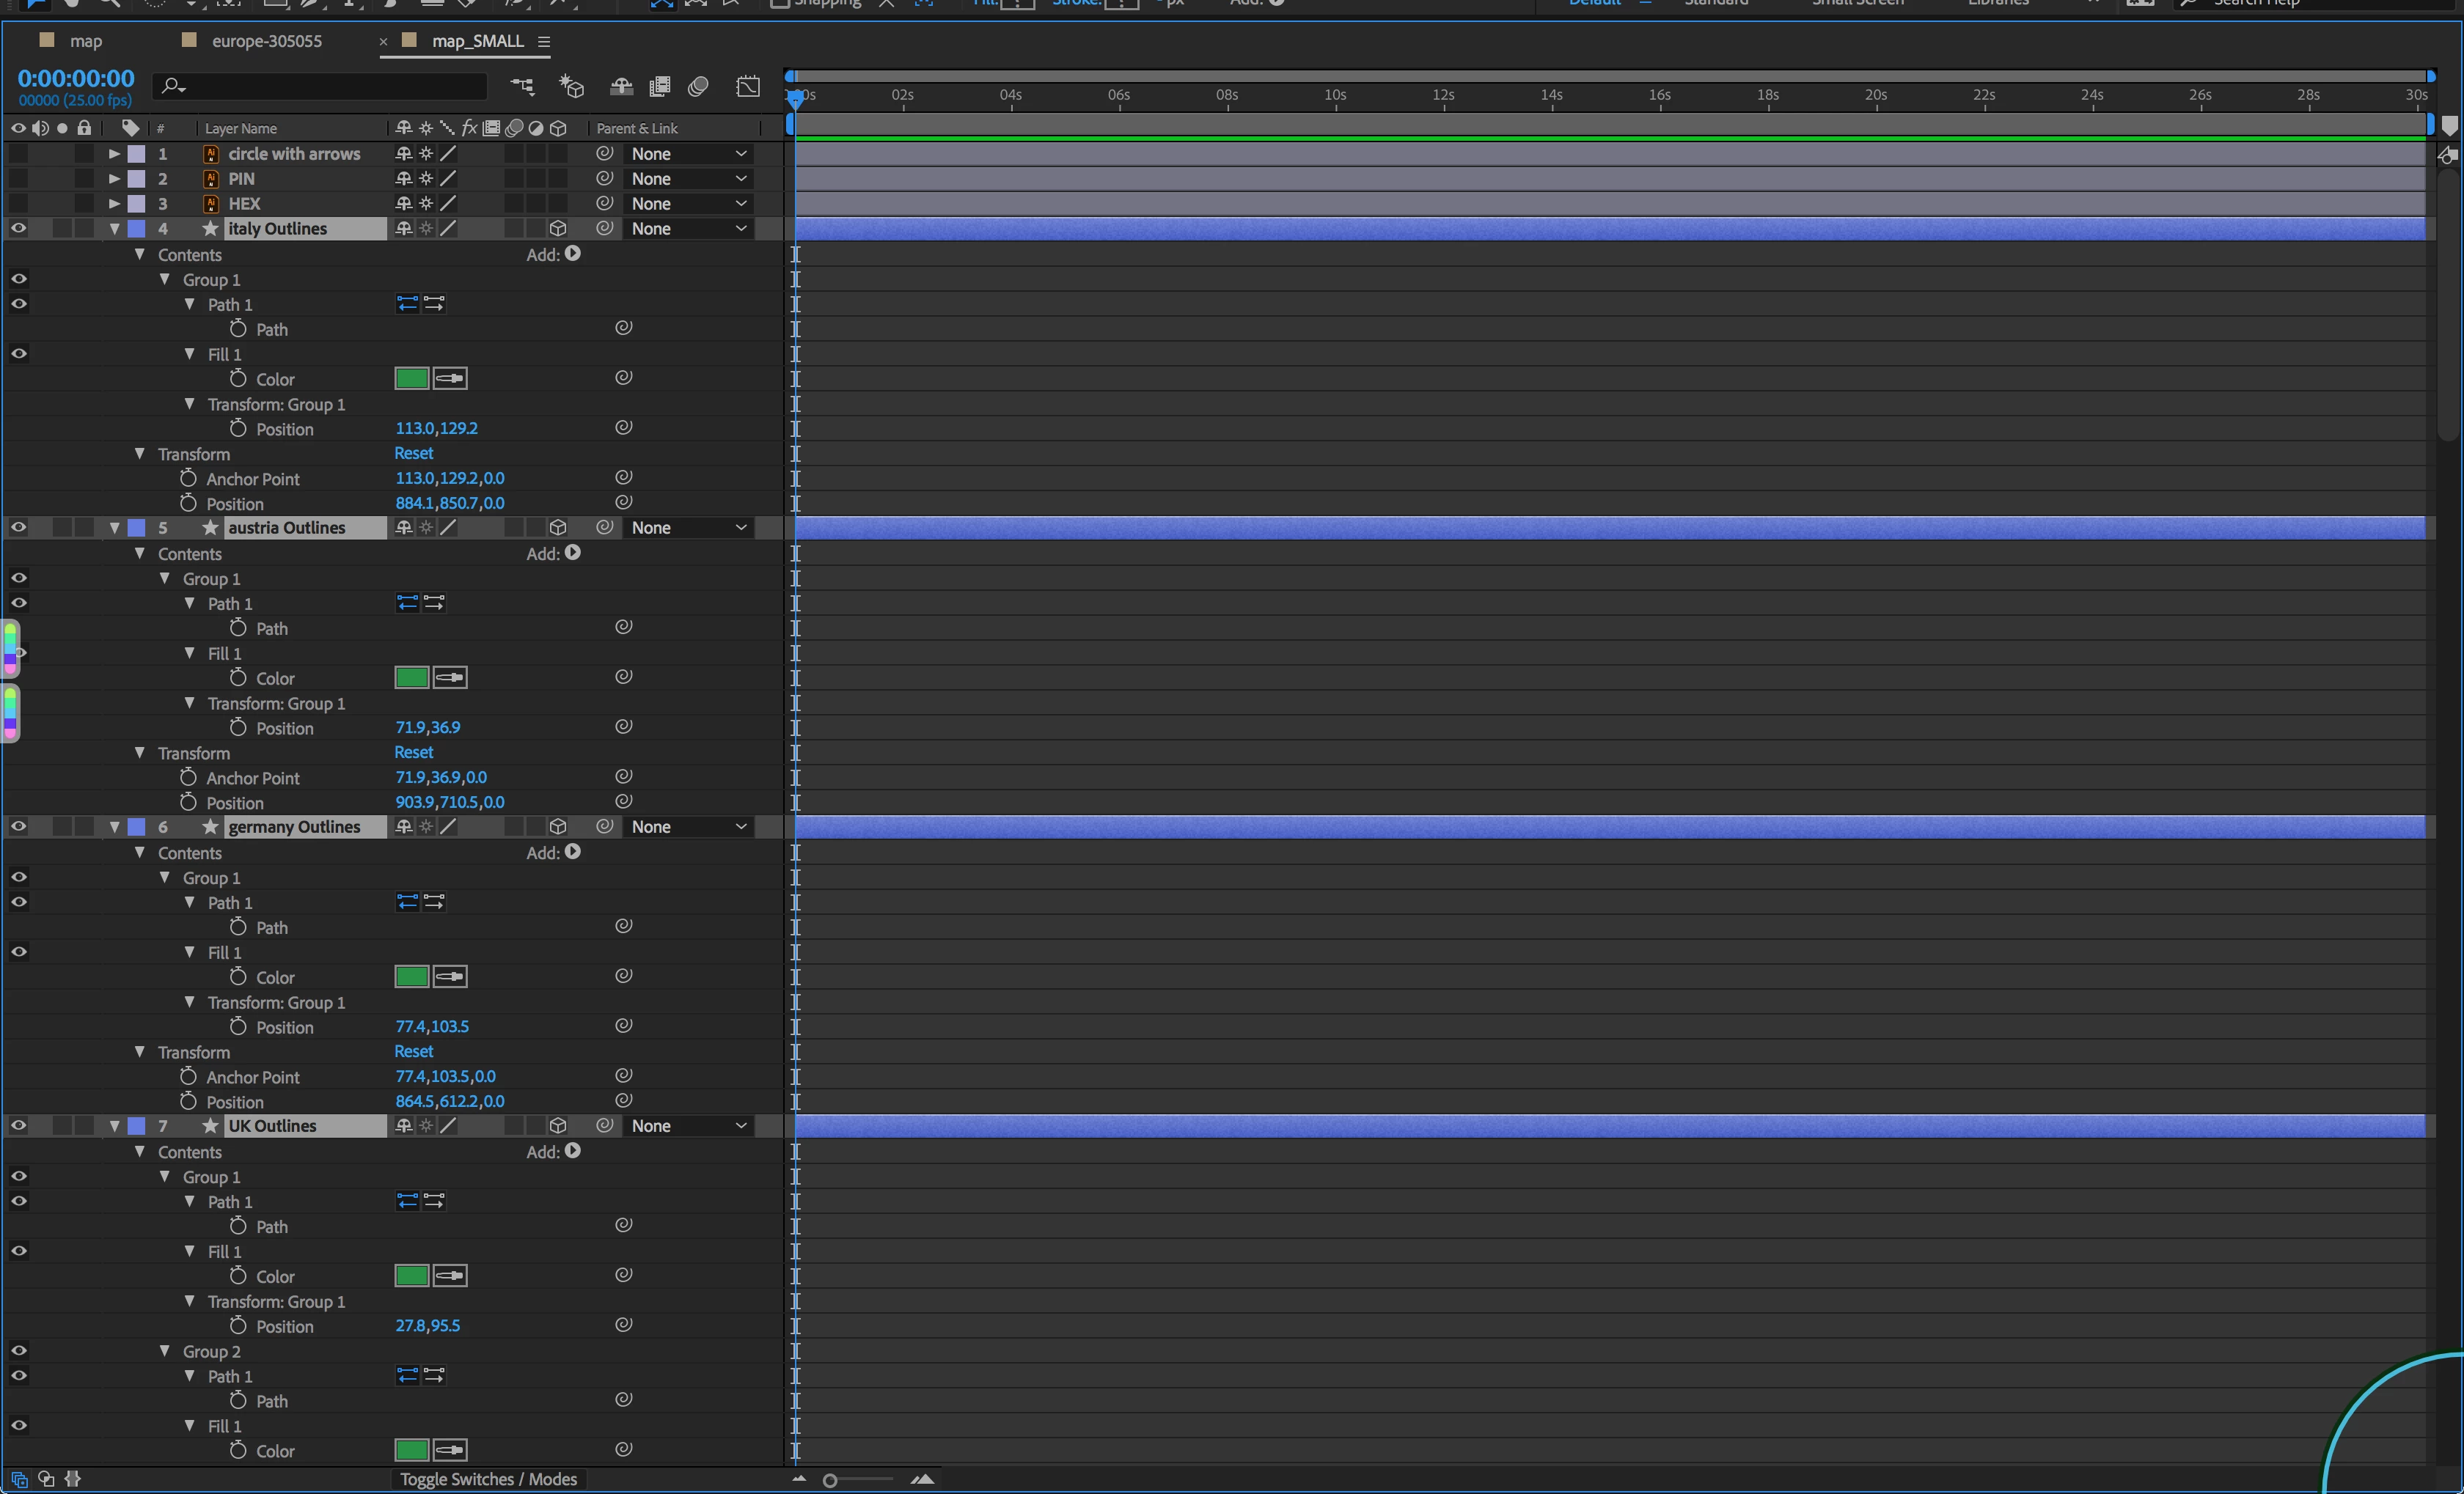Toggle Frame Blending for the composition

point(659,87)
